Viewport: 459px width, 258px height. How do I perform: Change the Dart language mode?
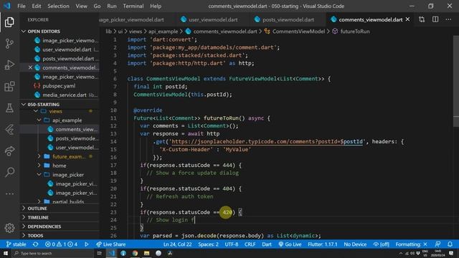point(267,244)
